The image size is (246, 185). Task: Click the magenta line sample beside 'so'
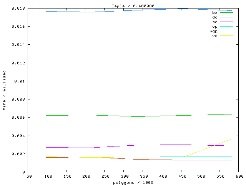point(227,22)
